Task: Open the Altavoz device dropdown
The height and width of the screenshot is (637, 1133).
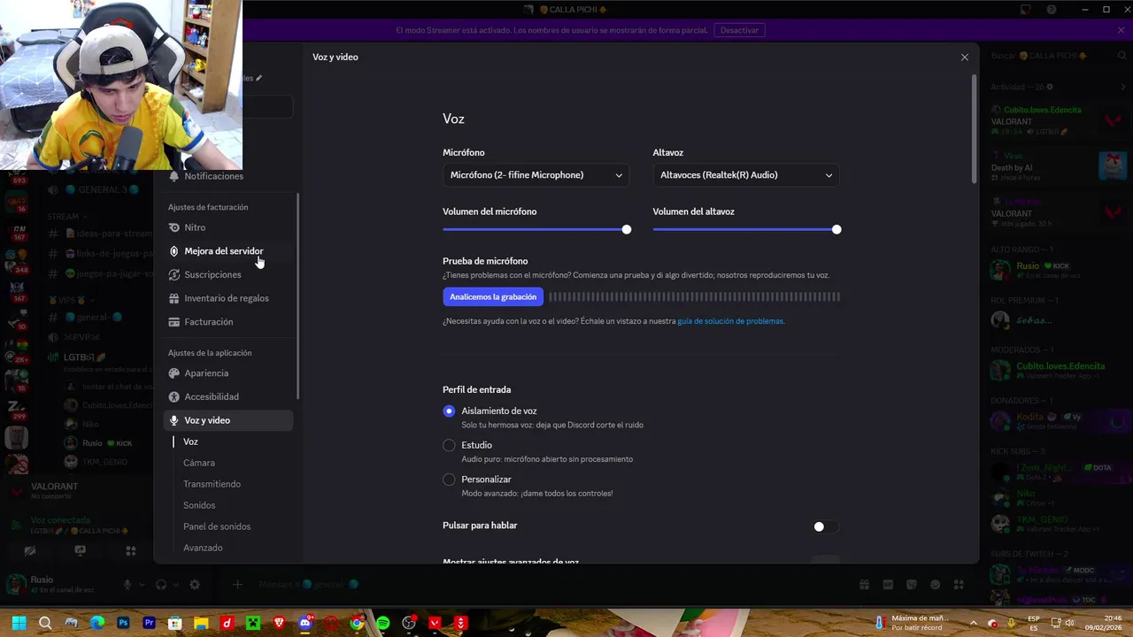Action: (x=746, y=175)
